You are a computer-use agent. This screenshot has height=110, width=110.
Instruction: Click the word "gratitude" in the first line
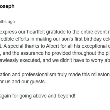click(56, 32)
